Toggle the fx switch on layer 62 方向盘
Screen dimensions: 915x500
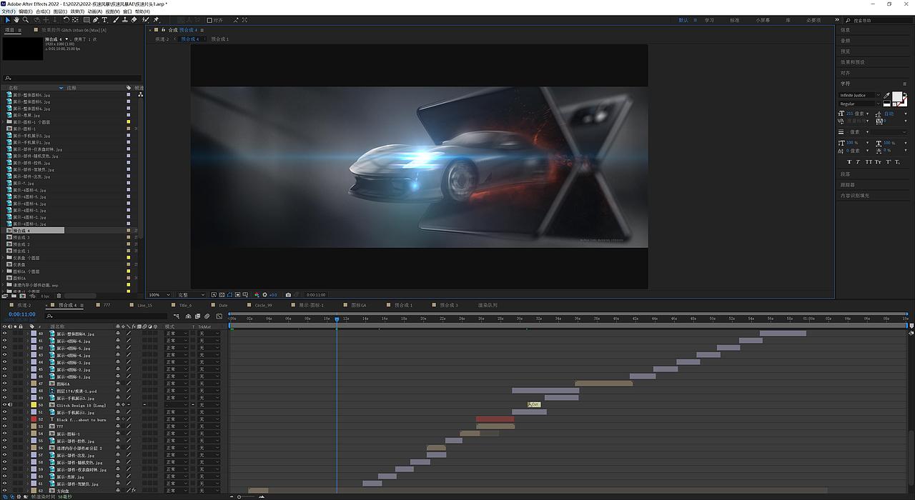134,491
